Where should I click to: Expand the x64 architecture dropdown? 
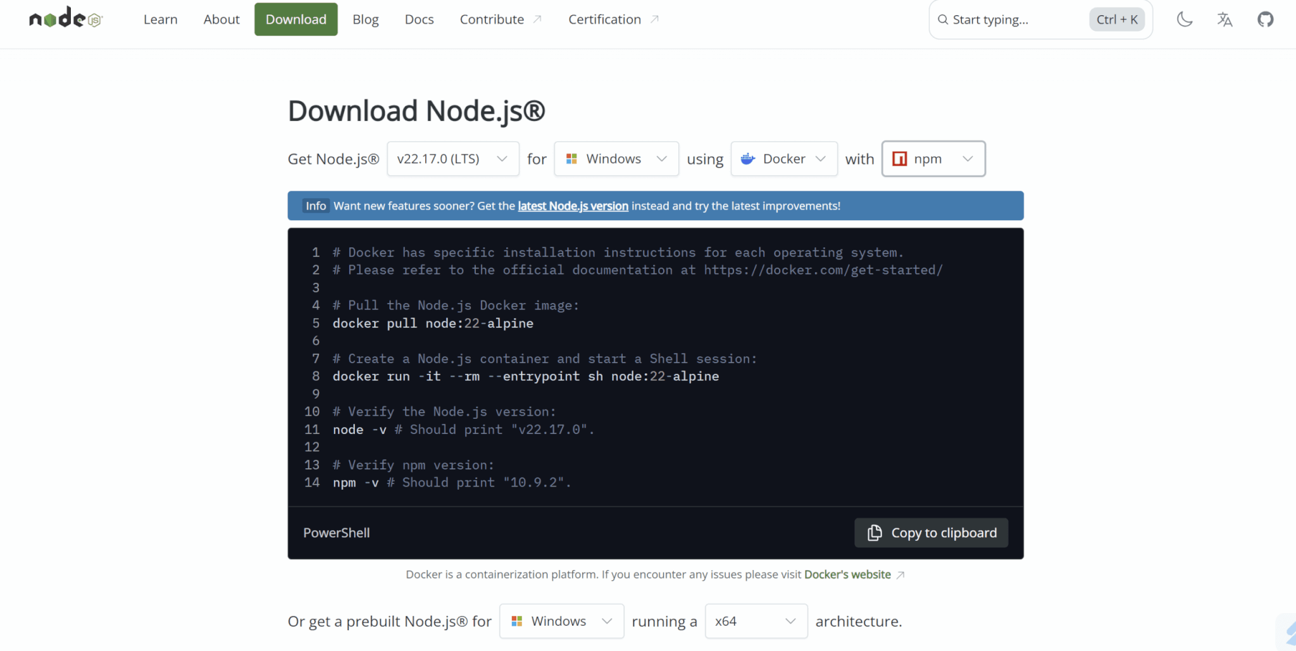(756, 621)
